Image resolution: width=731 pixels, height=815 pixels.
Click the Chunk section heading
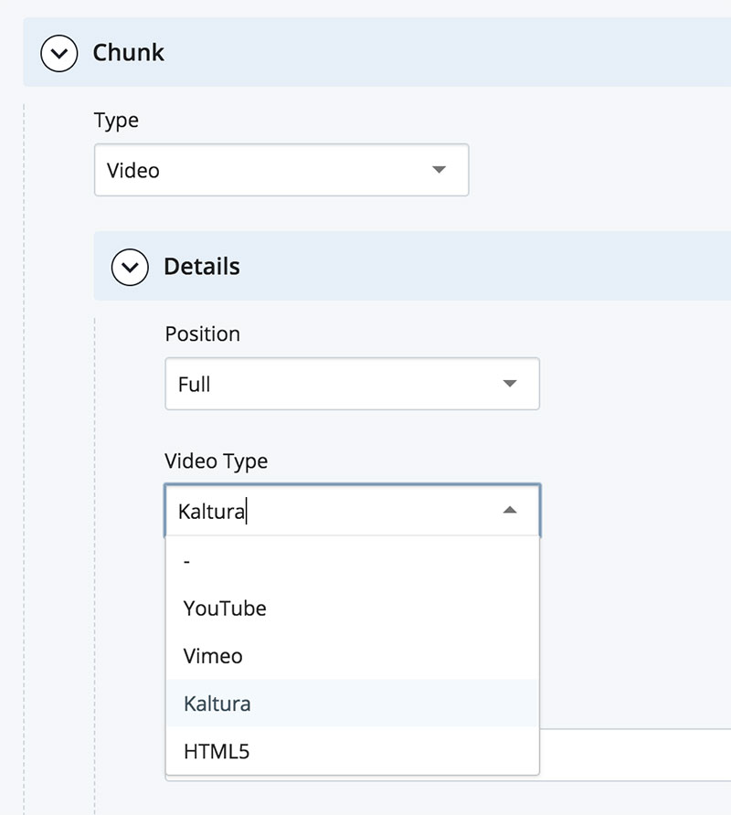129,52
